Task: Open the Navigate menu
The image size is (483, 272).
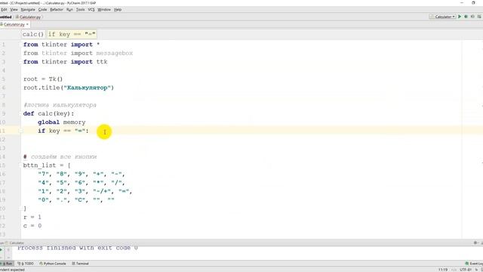Action: coord(28,10)
